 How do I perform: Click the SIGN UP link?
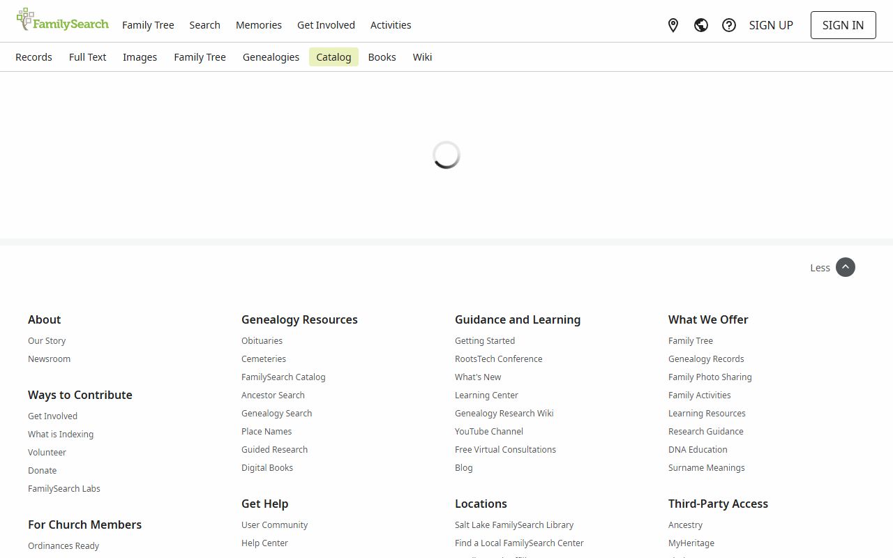pyautogui.click(x=771, y=25)
